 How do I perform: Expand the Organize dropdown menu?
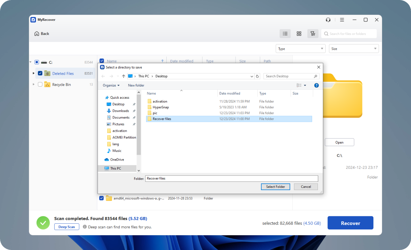tap(111, 85)
